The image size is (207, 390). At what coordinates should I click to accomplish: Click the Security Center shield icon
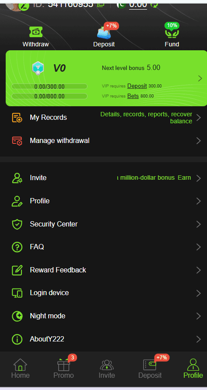click(17, 224)
